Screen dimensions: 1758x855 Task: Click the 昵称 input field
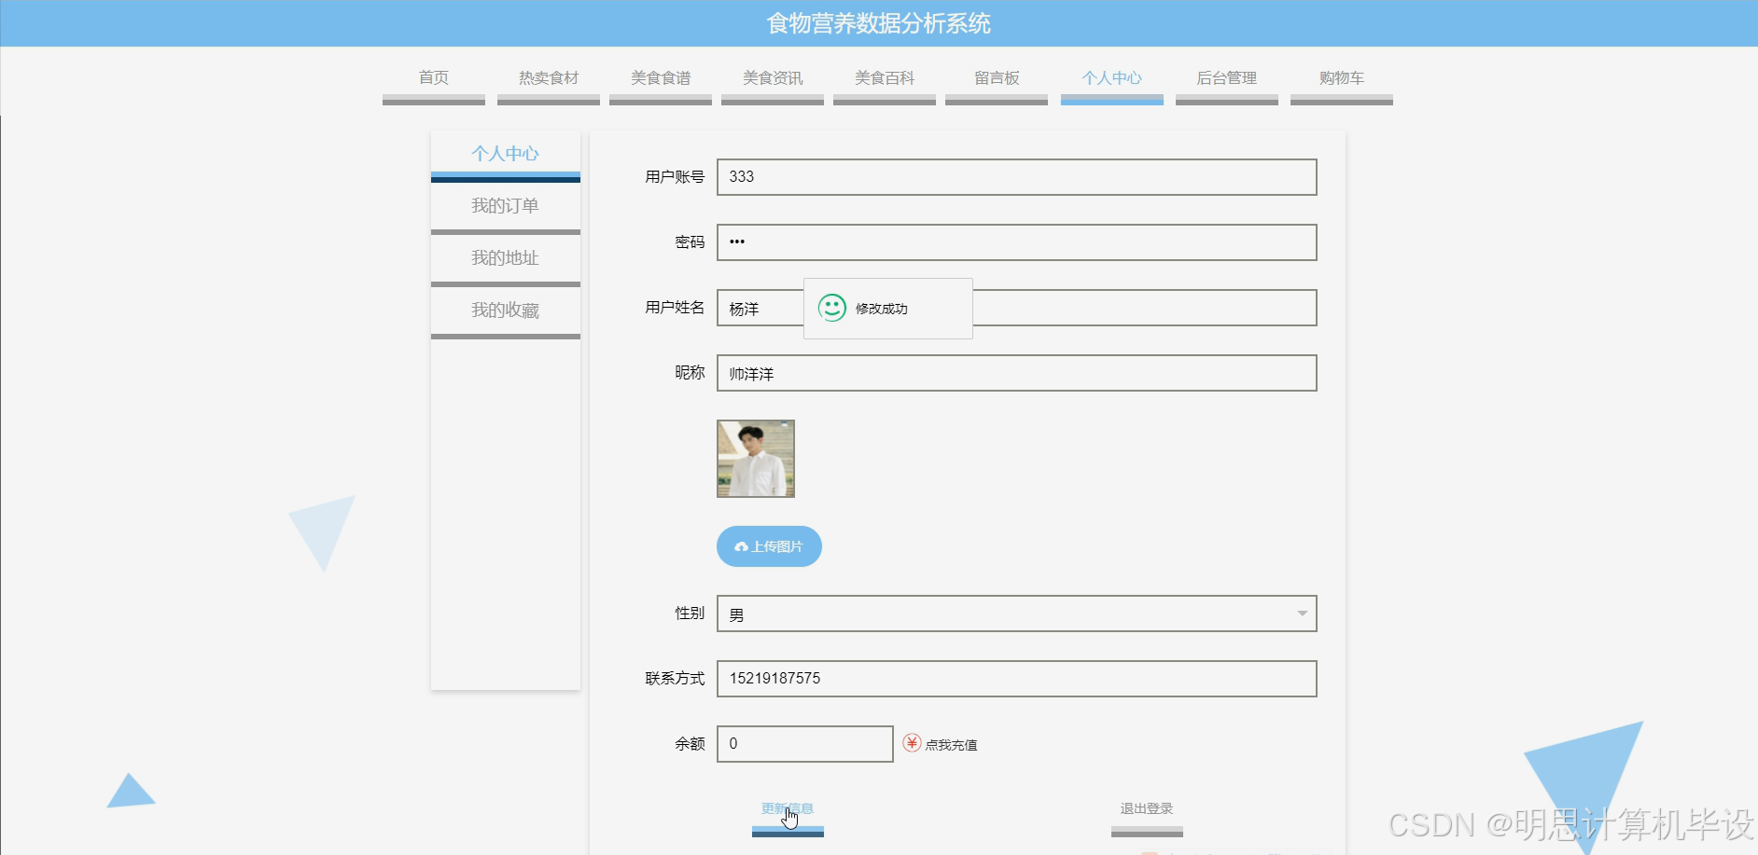pyautogui.click(x=1017, y=373)
